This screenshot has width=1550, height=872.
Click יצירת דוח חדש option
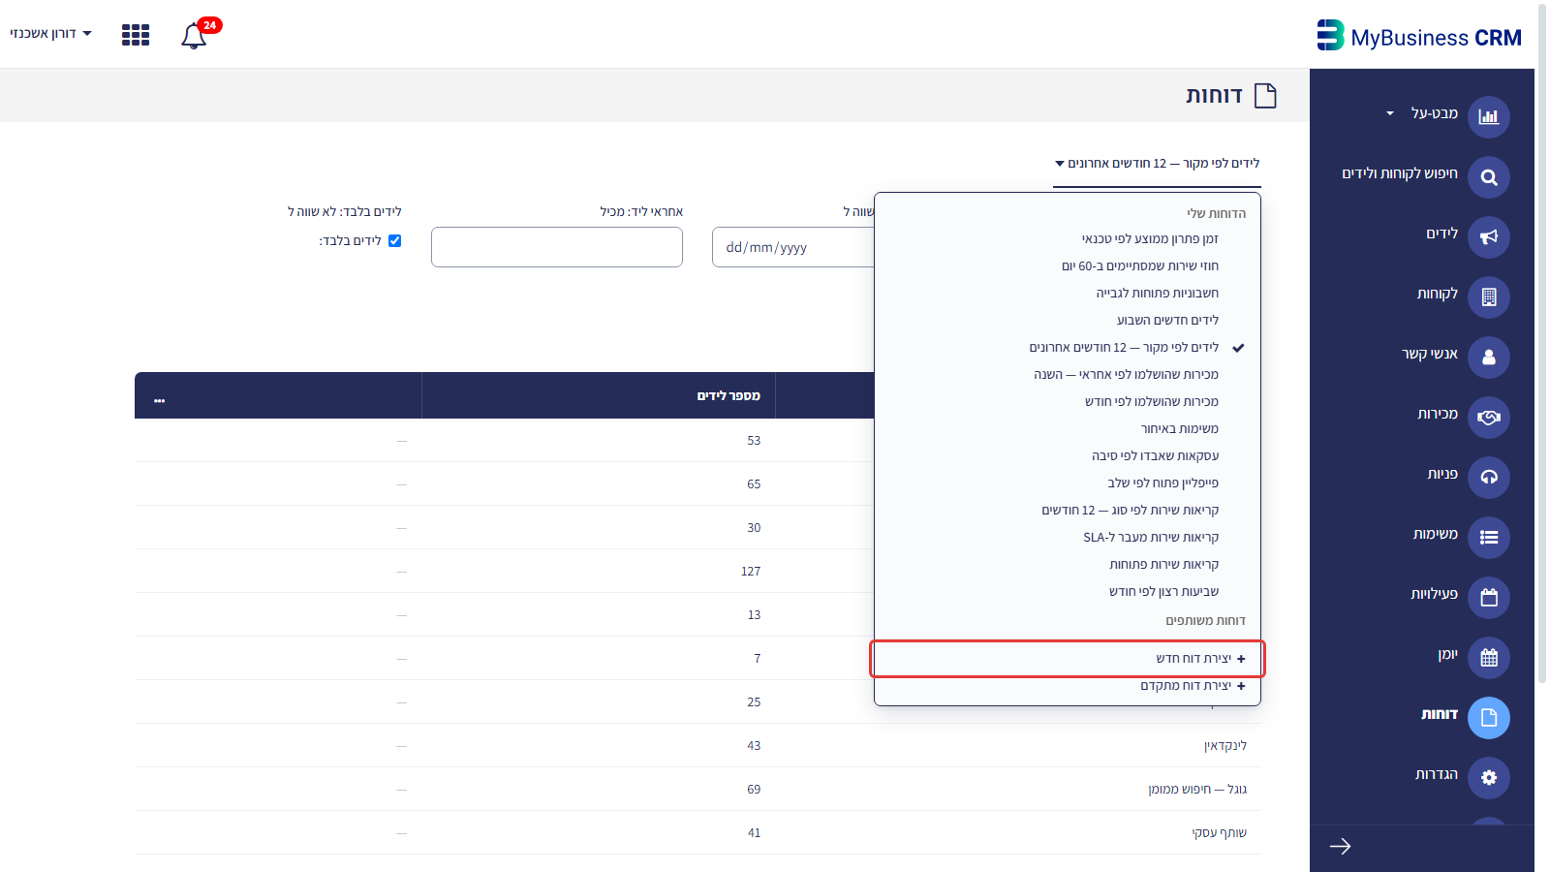[x=1067, y=659]
